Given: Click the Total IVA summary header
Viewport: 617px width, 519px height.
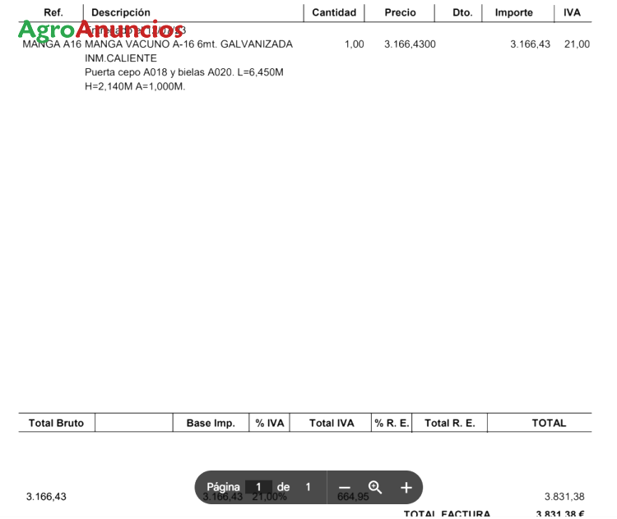Looking at the screenshot, I should tap(332, 423).
